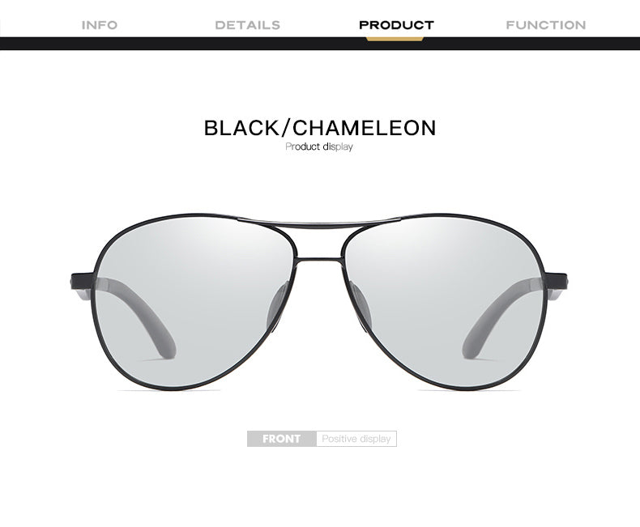The height and width of the screenshot is (527, 640).
Task: Click the BLACK/CHAMELEON heading
Action: coord(320,128)
